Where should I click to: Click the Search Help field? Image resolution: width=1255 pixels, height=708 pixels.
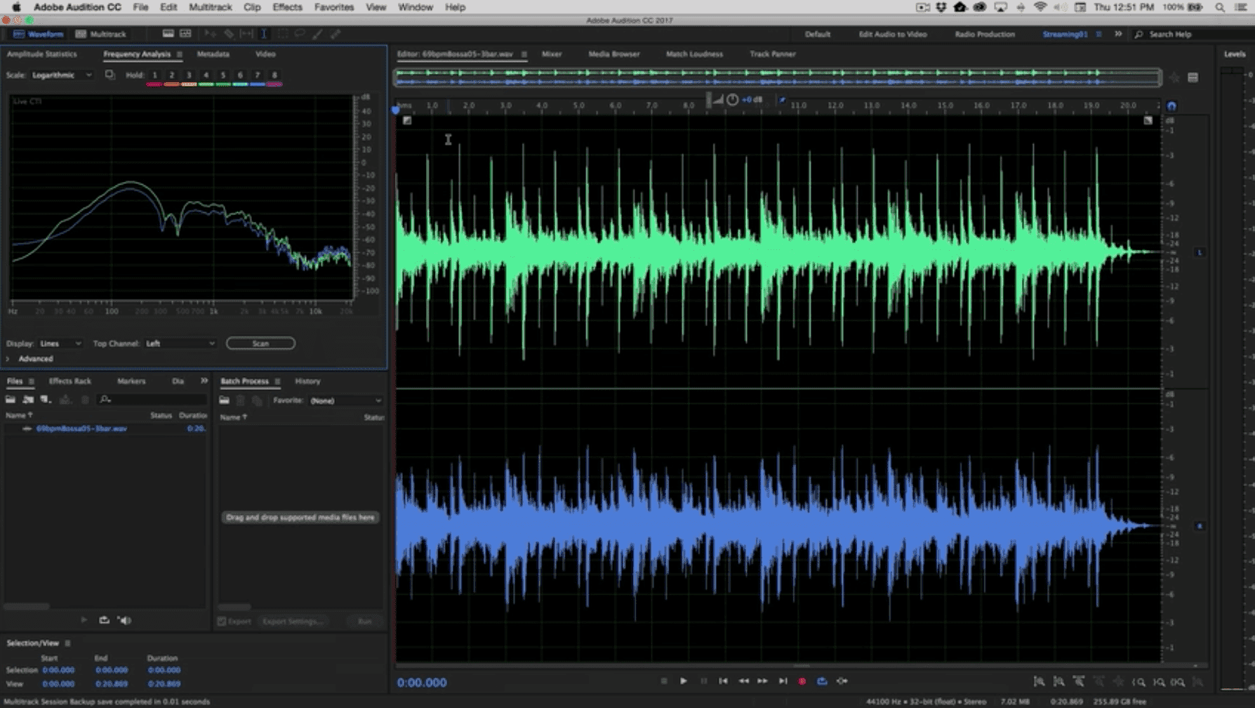click(1170, 34)
